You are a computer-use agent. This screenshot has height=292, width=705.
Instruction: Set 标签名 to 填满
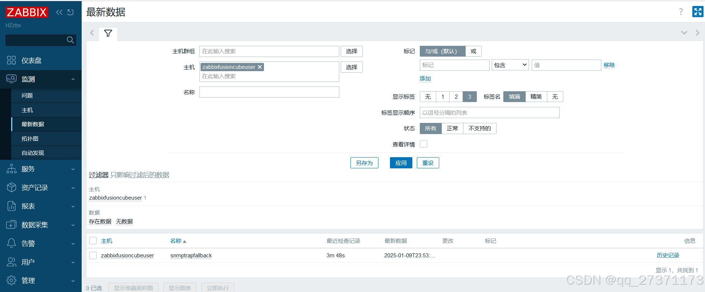pos(514,97)
